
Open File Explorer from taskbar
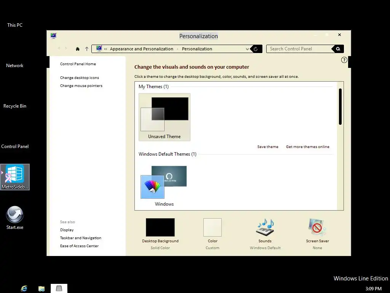click(x=41, y=288)
